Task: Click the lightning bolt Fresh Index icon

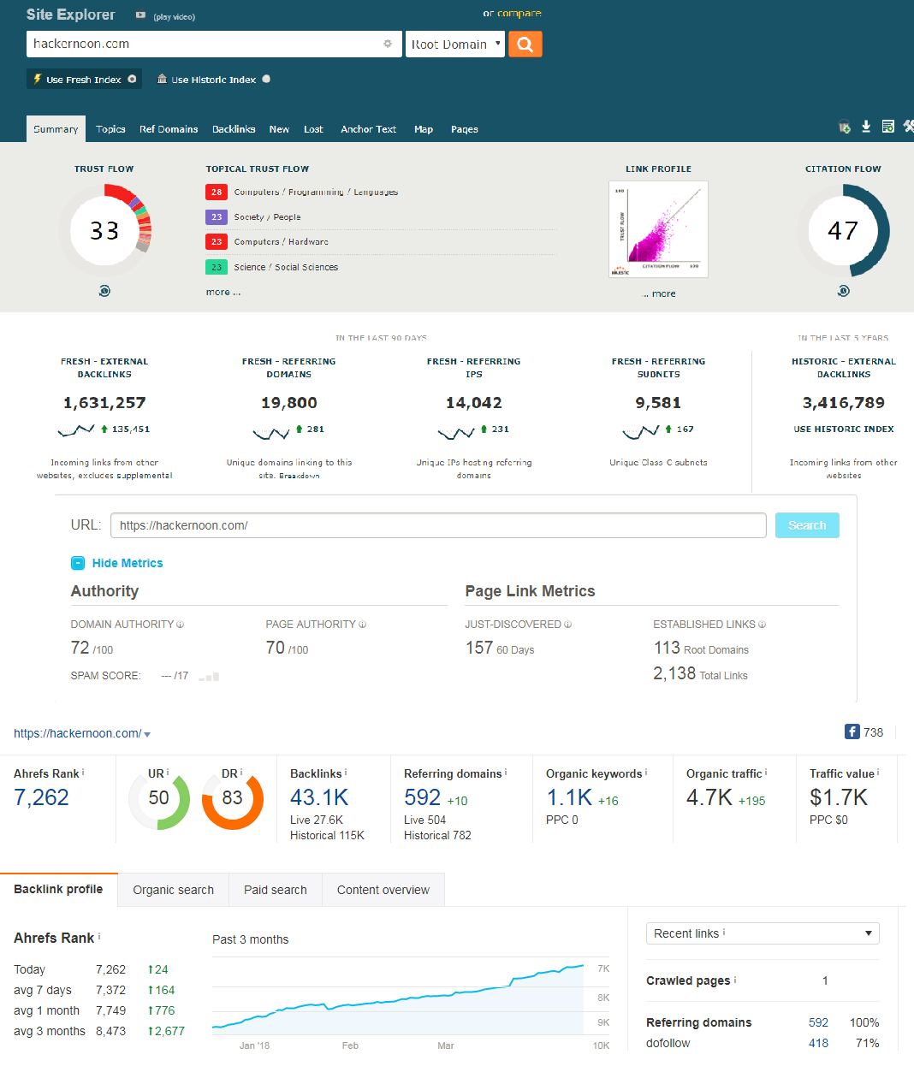Action: (x=38, y=79)
